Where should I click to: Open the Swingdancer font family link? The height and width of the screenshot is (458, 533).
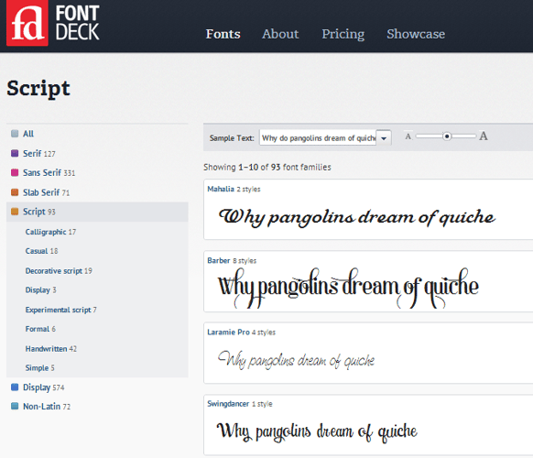coord(228,404)
